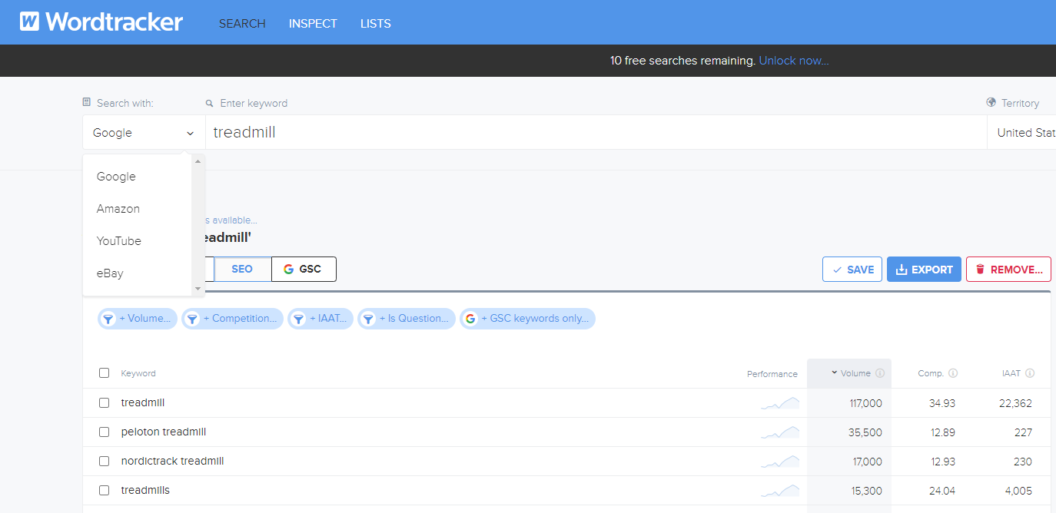Click the nordictrack treadmill keyword text

pyautogui.click(x=173, y=461)
